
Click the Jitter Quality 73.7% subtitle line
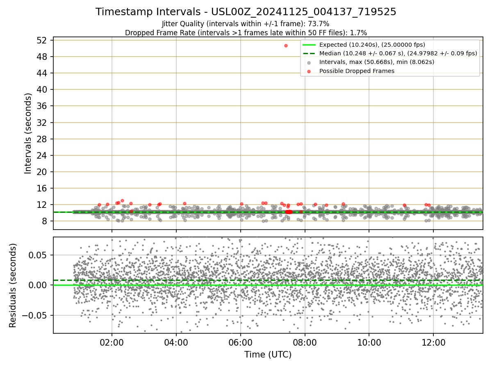(x=246, y=24)
